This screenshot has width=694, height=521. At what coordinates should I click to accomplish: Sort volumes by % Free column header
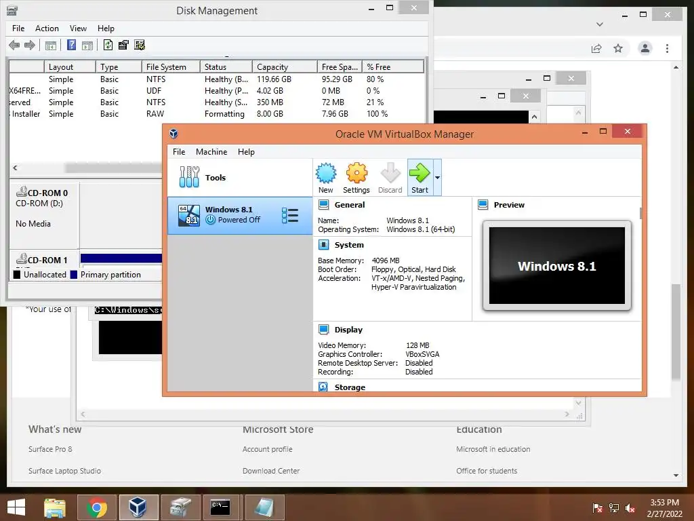point(393,67)
